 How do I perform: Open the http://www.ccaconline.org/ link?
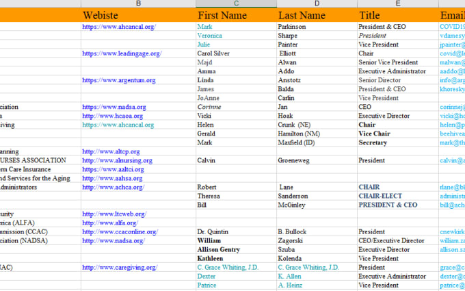120,231
